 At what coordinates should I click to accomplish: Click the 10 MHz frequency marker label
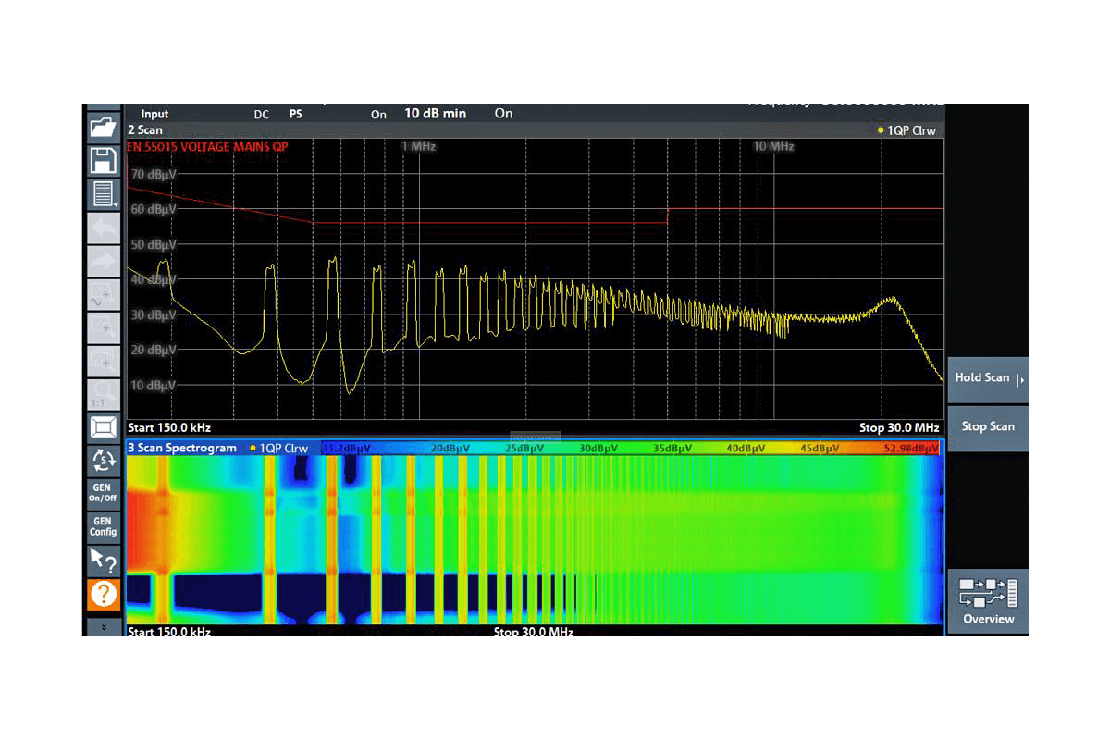(773, 147)
